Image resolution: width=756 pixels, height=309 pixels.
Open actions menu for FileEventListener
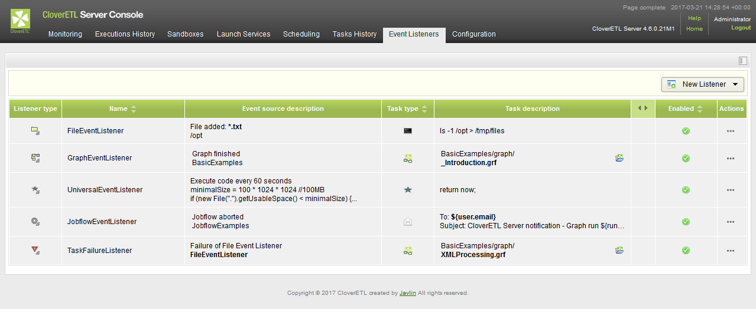pyautogui.click(x=731, y=131)
